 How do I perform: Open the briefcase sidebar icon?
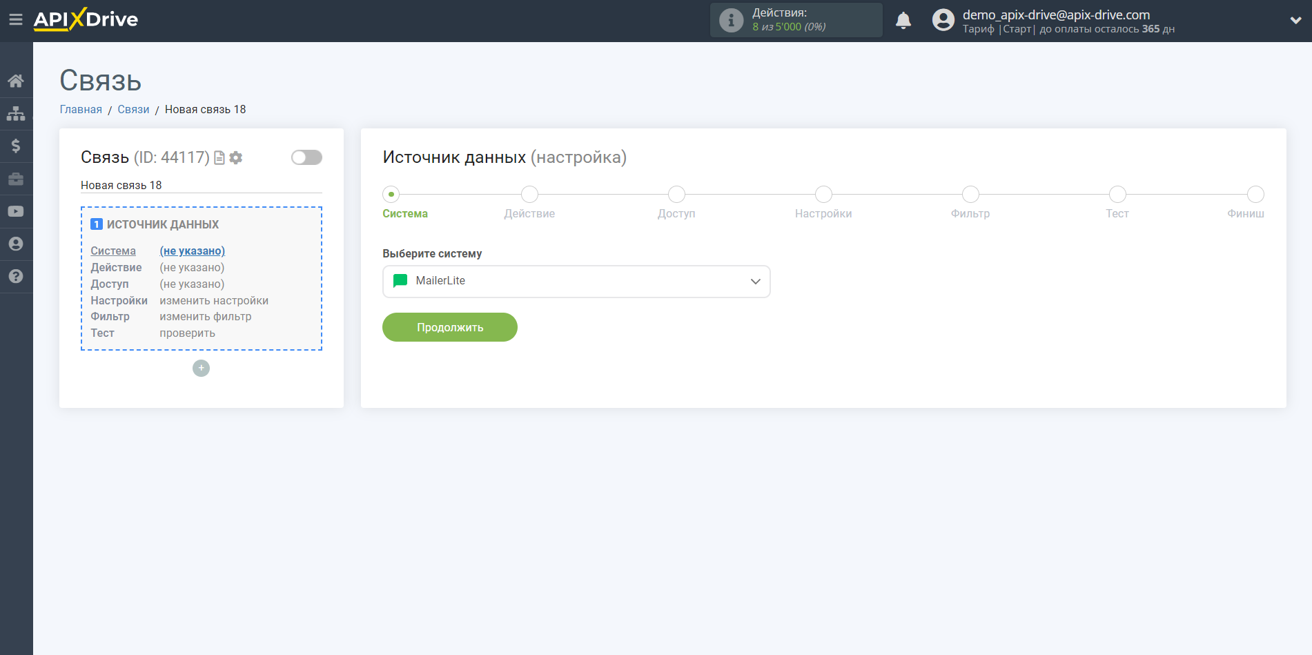(x=16, y=179)
